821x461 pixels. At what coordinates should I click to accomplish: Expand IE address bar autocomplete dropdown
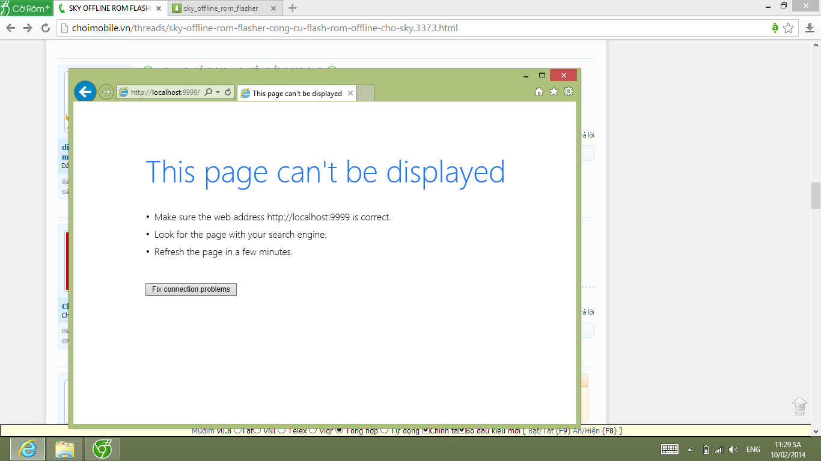(x=218, y=92)
